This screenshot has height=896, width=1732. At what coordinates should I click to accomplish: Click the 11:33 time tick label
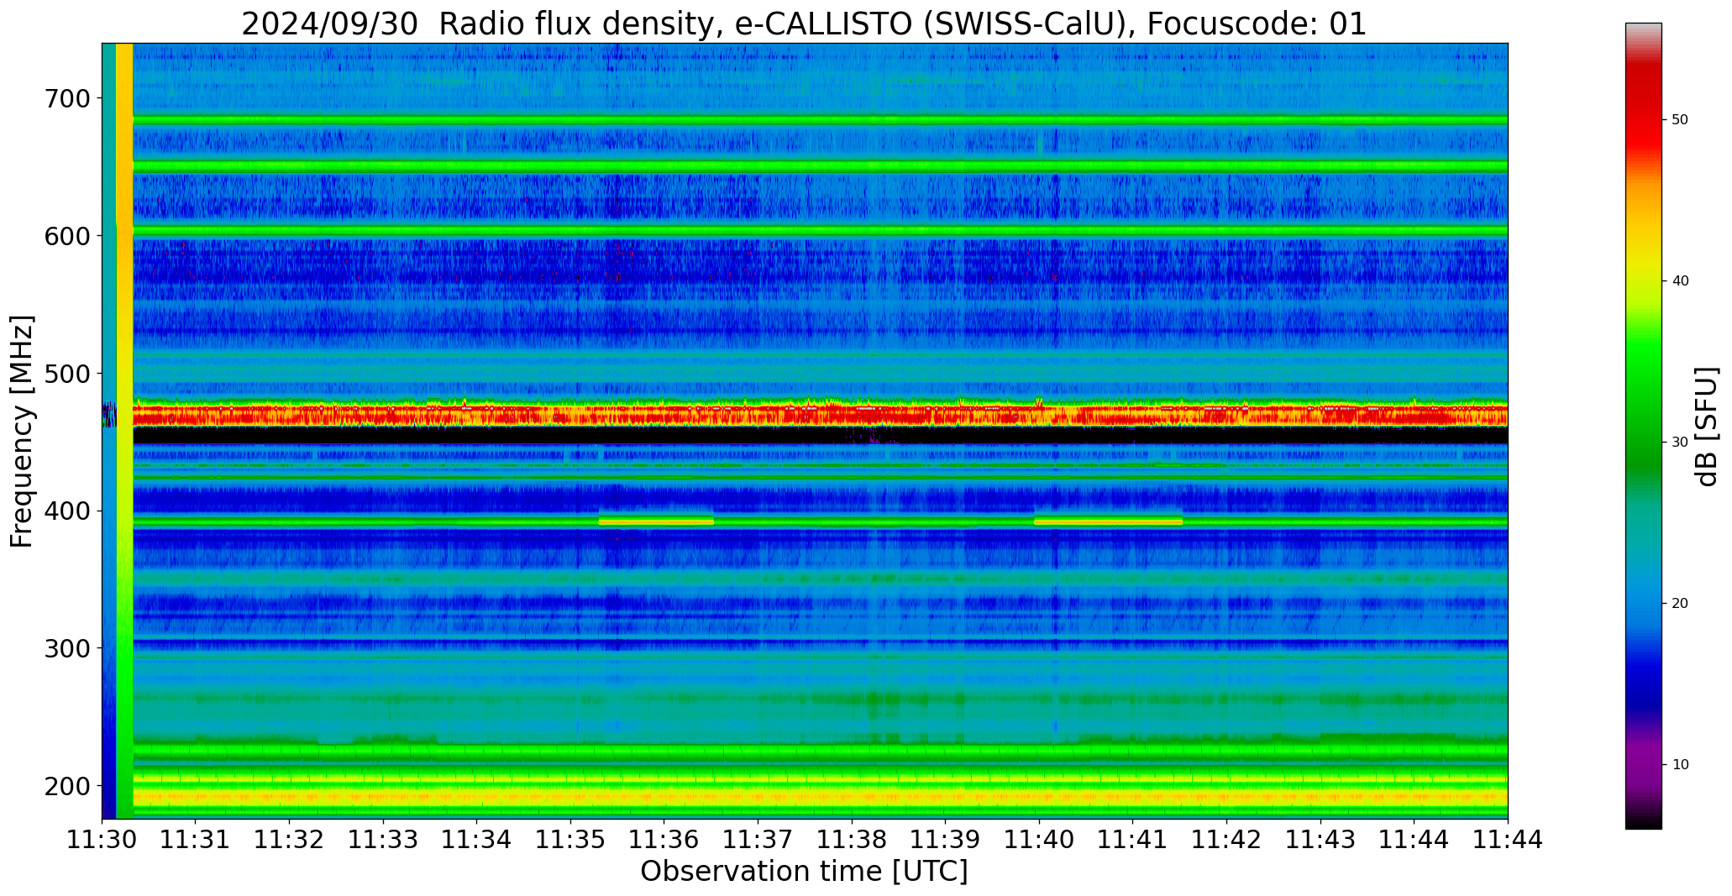click(x=383, y=840)
